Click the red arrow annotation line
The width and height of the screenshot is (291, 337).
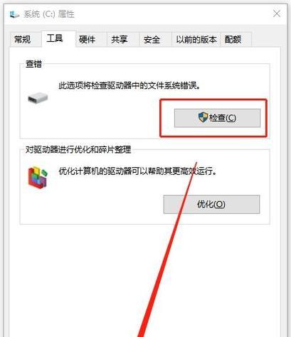pyautogui.click(x=168, y=249)
